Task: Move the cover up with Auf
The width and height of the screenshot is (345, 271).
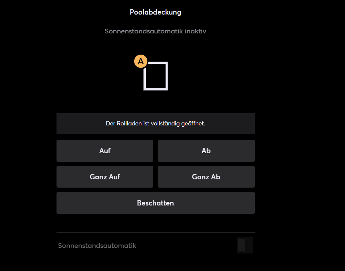Action: coord(105,151)
